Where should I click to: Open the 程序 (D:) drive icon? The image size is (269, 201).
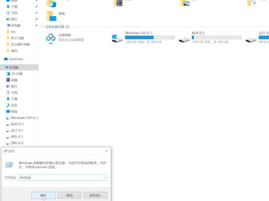point(184,38)
